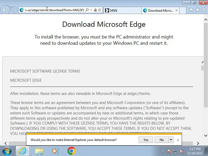This screenshot has width=208, height=156.
Task: Close the Download Microsoft Edge tab
Action: pyautogui.click(x=177, y=10)
